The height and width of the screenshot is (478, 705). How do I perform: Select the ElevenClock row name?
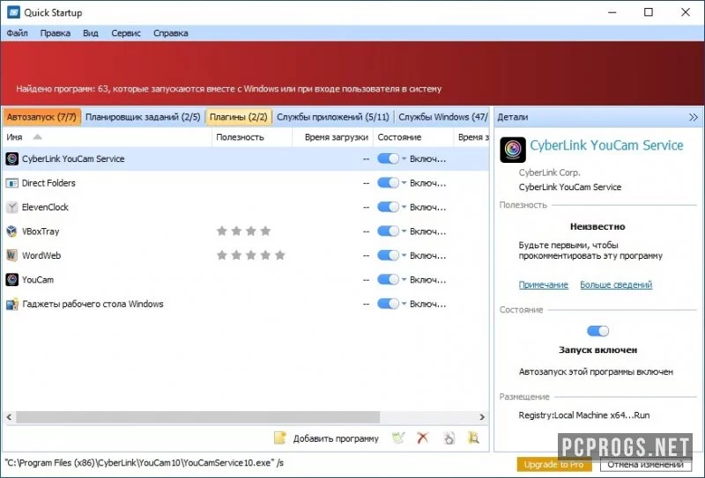coord(46,207)
